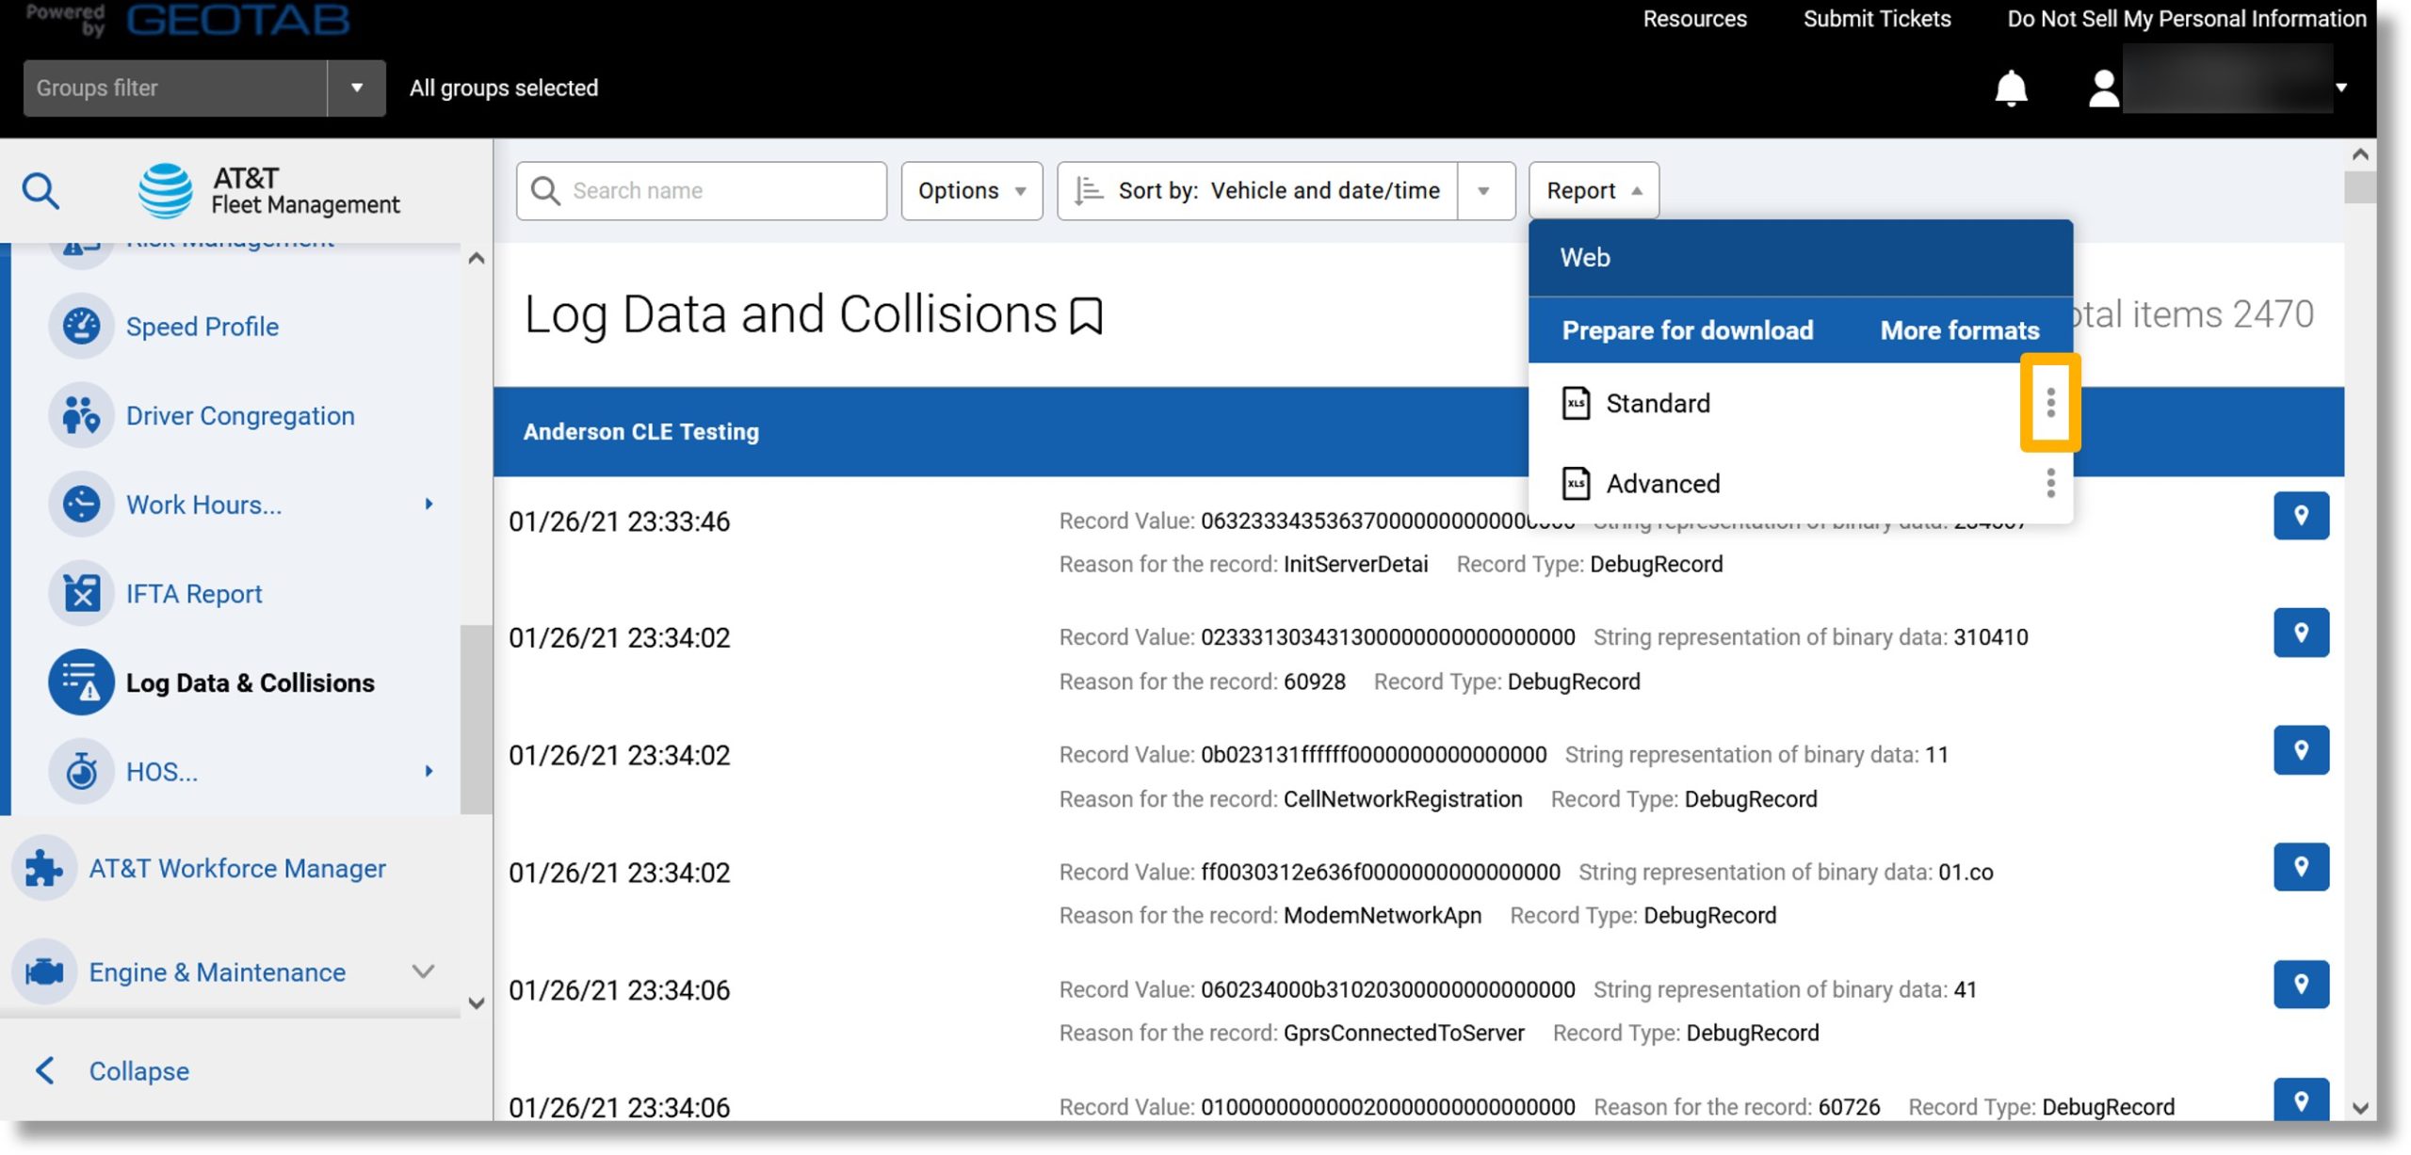Open Advanced report three-dot menu
This screenshot has width=2411, height=1155.
tap(2049, 483)
